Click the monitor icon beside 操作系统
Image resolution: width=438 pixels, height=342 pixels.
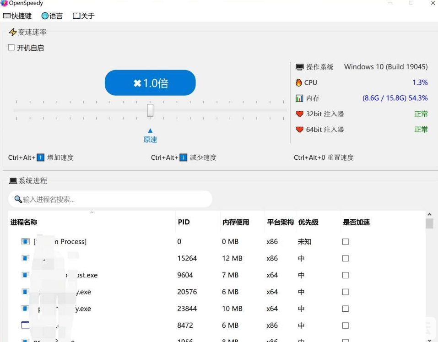(300, 67)
